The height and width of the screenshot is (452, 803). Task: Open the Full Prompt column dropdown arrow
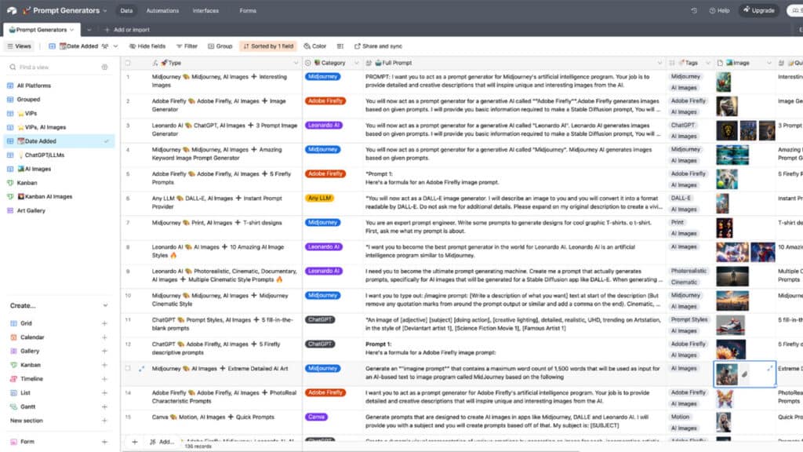659,63
